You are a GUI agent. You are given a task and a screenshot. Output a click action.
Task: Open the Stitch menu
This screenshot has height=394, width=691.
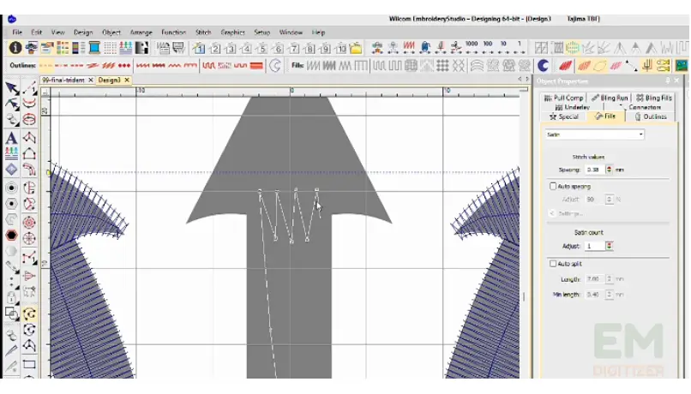[x=203, y=33]
